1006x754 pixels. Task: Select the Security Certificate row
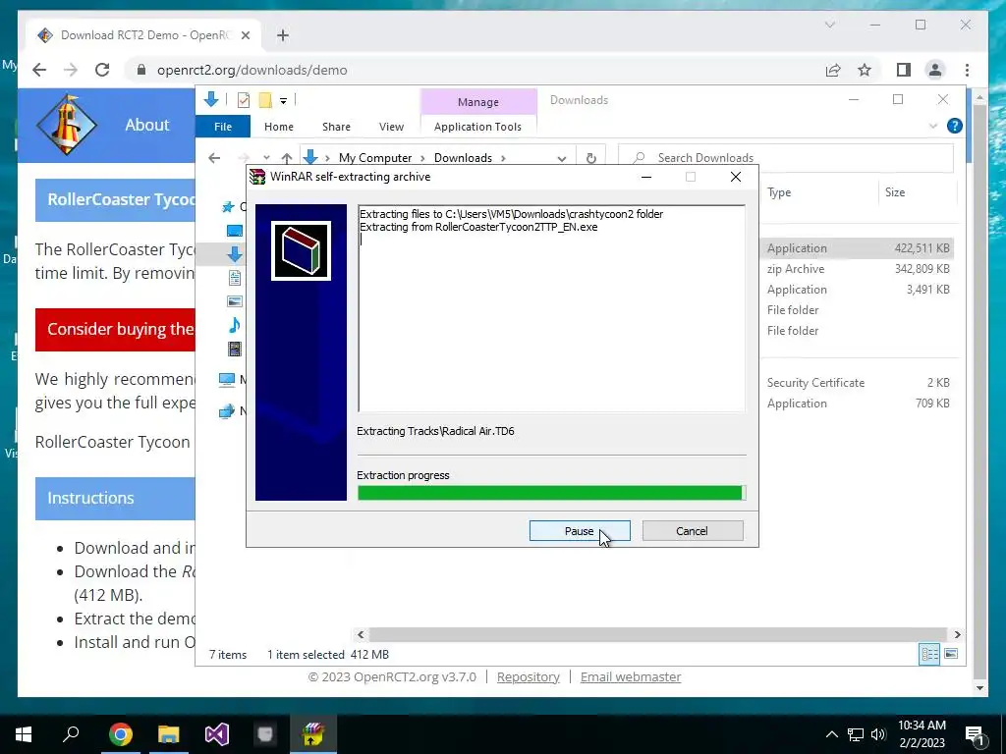859,382
